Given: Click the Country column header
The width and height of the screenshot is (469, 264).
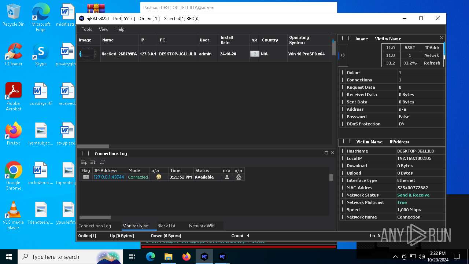Looking at the screenshot, I should pyautogui.click(x=273, y=40).
